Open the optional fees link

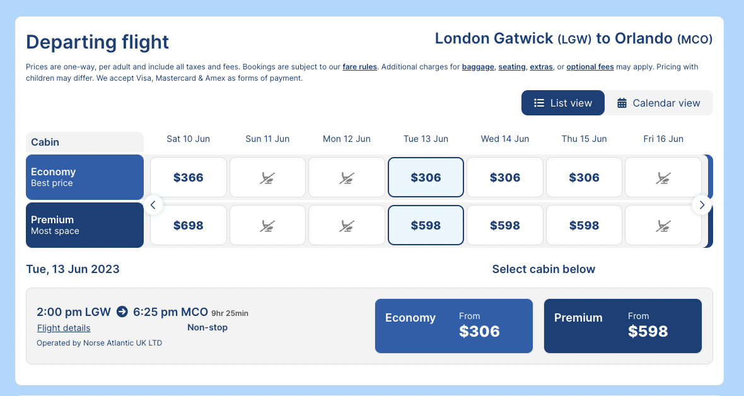[590, 67]
